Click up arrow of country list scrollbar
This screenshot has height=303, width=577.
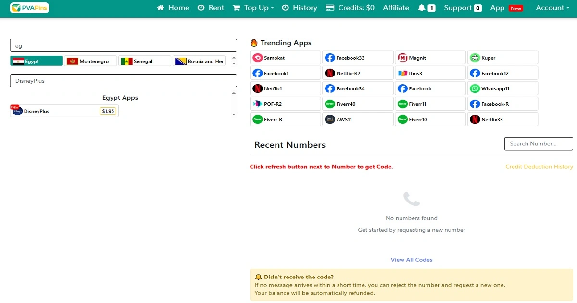point(234,57)
